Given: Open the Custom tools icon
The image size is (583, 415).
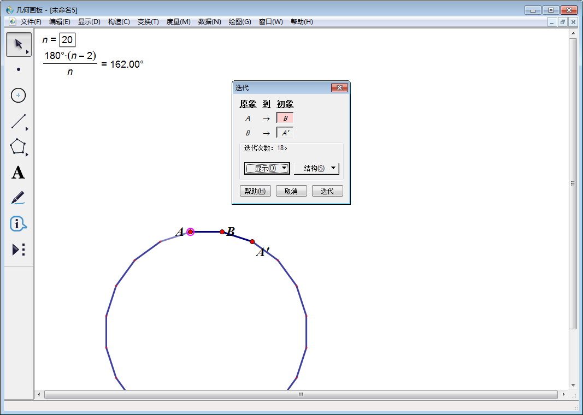Looking at the screenshot, I should pyautogui.click(x=16, y=248).
